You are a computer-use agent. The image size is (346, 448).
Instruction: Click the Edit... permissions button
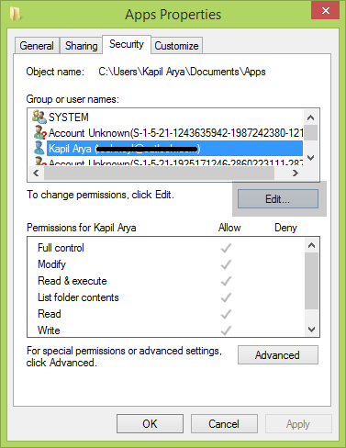click(278, 199)
